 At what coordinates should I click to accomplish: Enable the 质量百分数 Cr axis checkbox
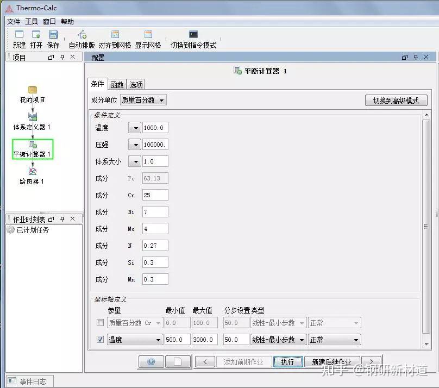point(101,322)
